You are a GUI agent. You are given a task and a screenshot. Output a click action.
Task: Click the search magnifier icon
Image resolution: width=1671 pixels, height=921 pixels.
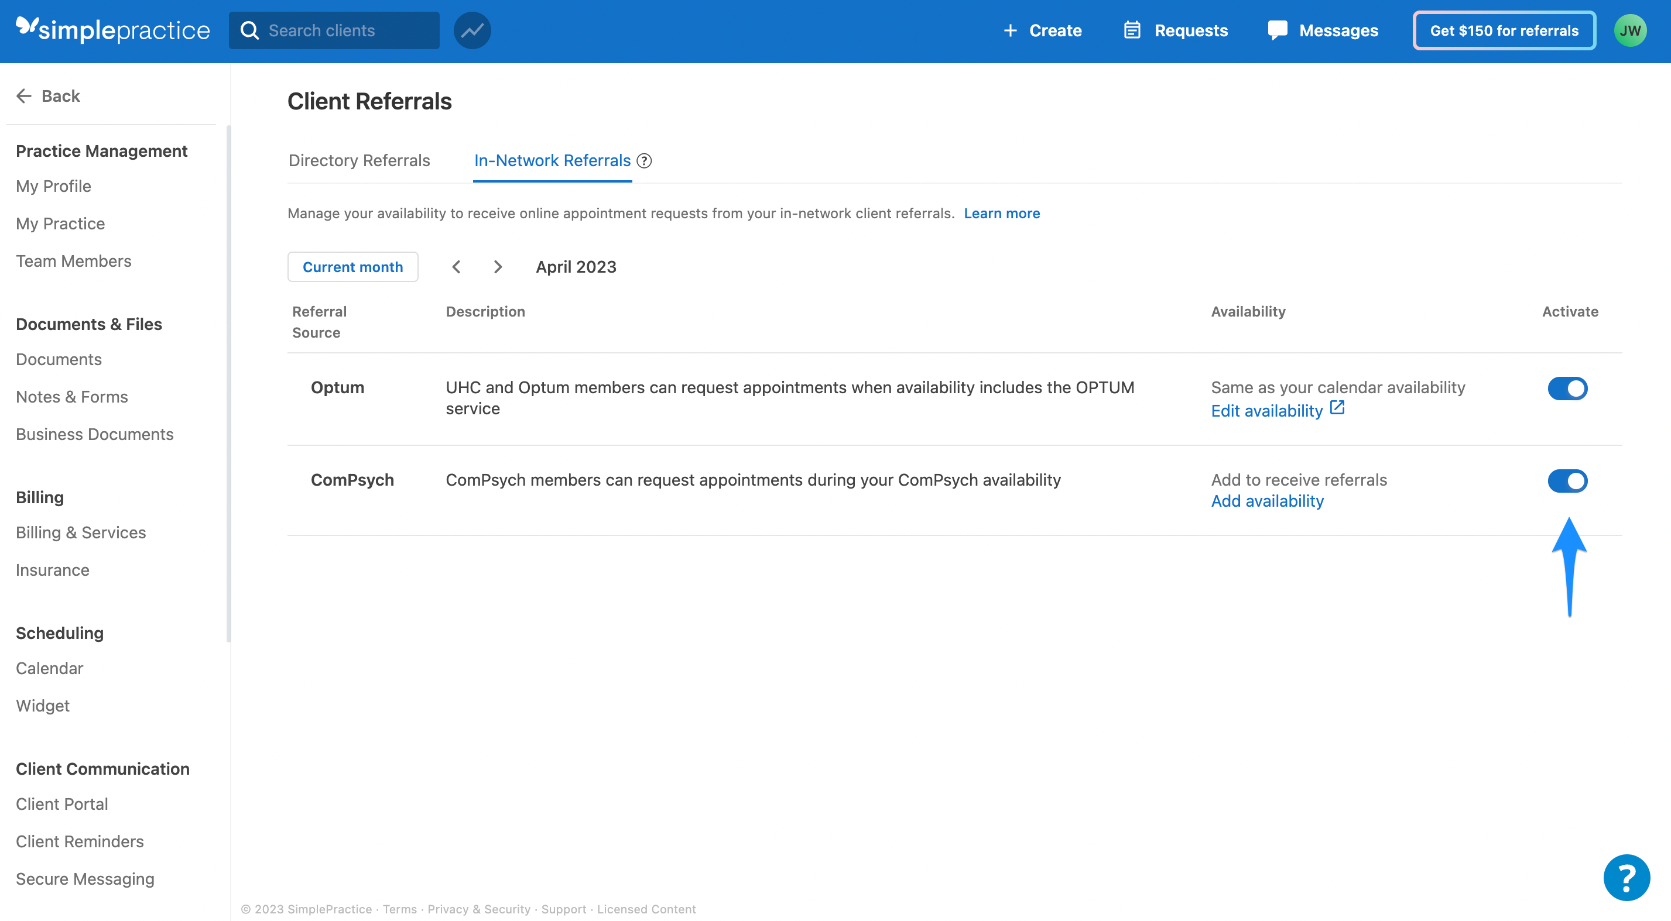250,30
